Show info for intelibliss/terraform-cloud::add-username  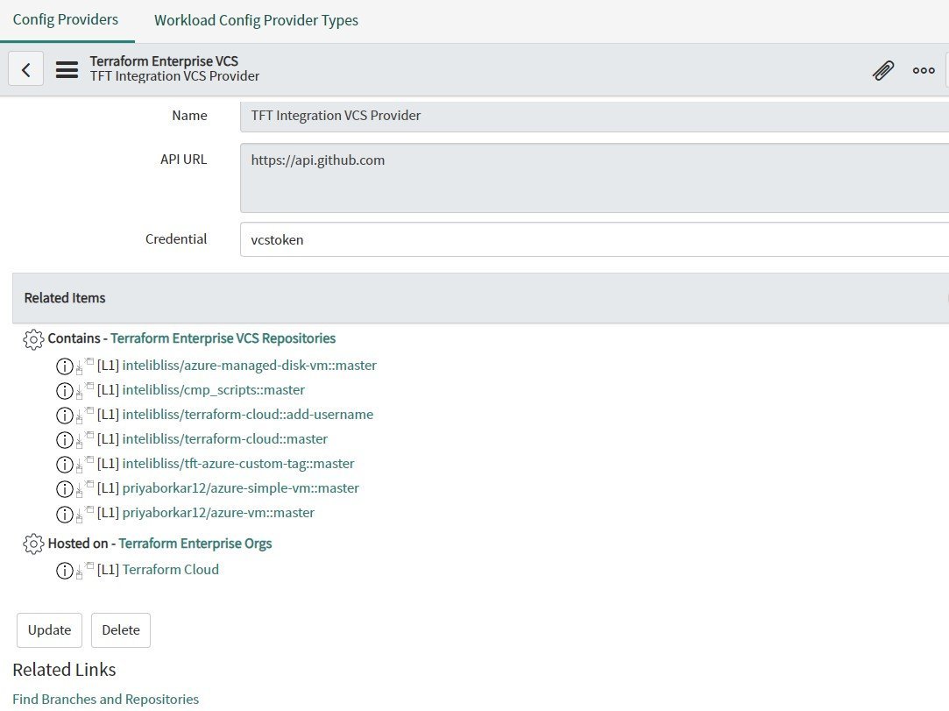(64, 416)
